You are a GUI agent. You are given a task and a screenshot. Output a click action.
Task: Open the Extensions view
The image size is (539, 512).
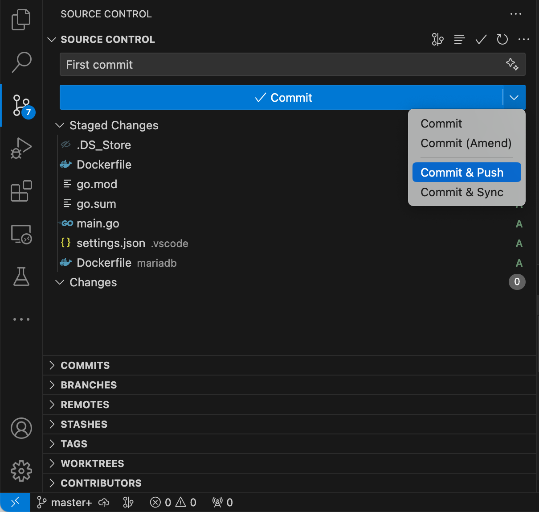pos(21,191)
